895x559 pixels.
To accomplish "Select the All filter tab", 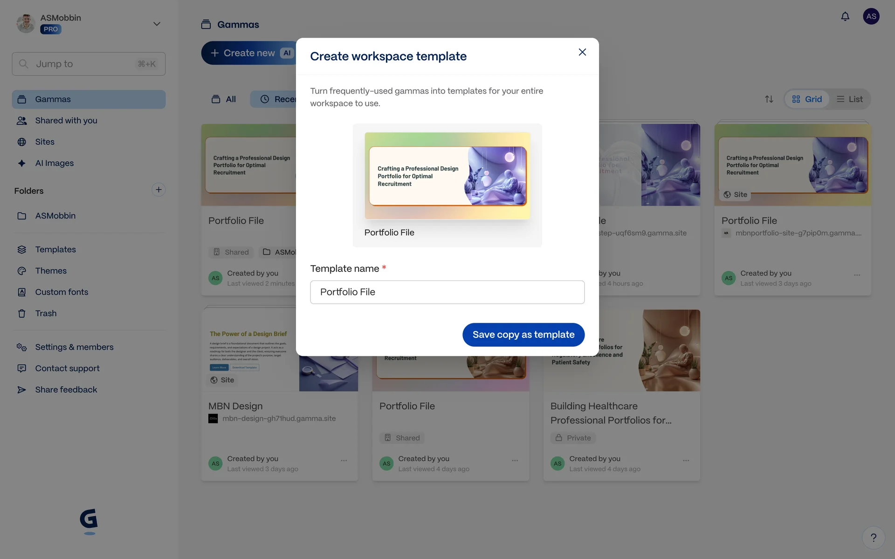I will [224, 99].
